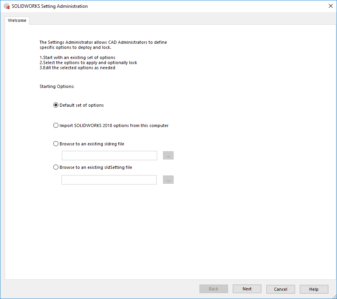Open browse dialog for sldSetting file

pos(168,180)
